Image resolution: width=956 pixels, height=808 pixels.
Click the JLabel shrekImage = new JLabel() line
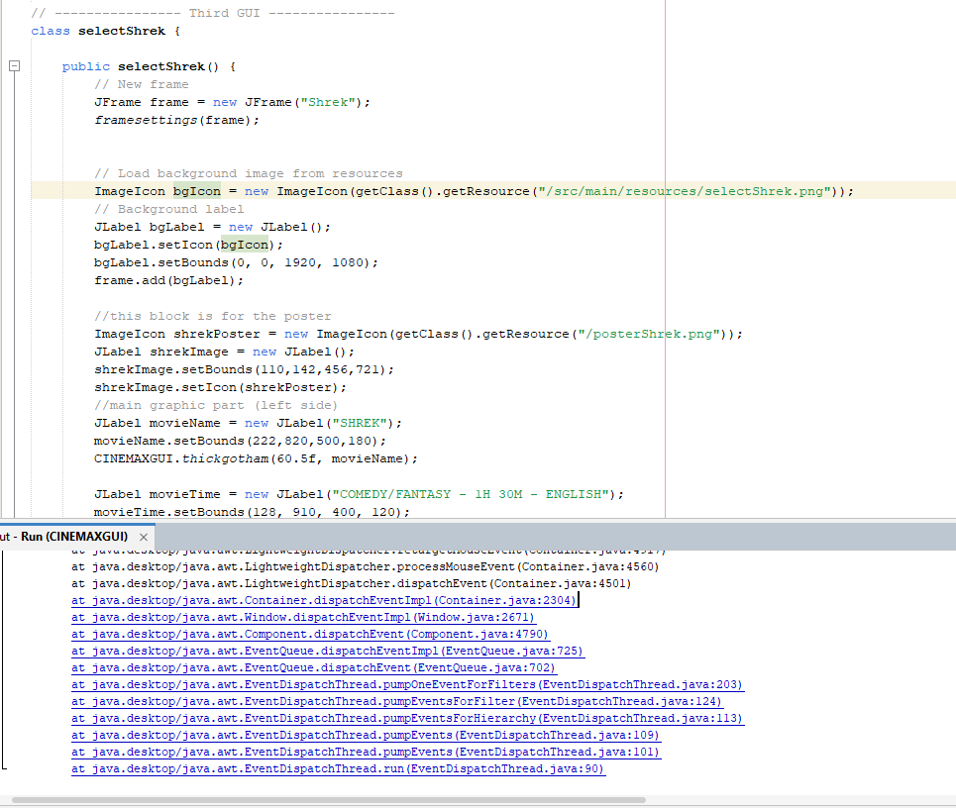(224, 352)
